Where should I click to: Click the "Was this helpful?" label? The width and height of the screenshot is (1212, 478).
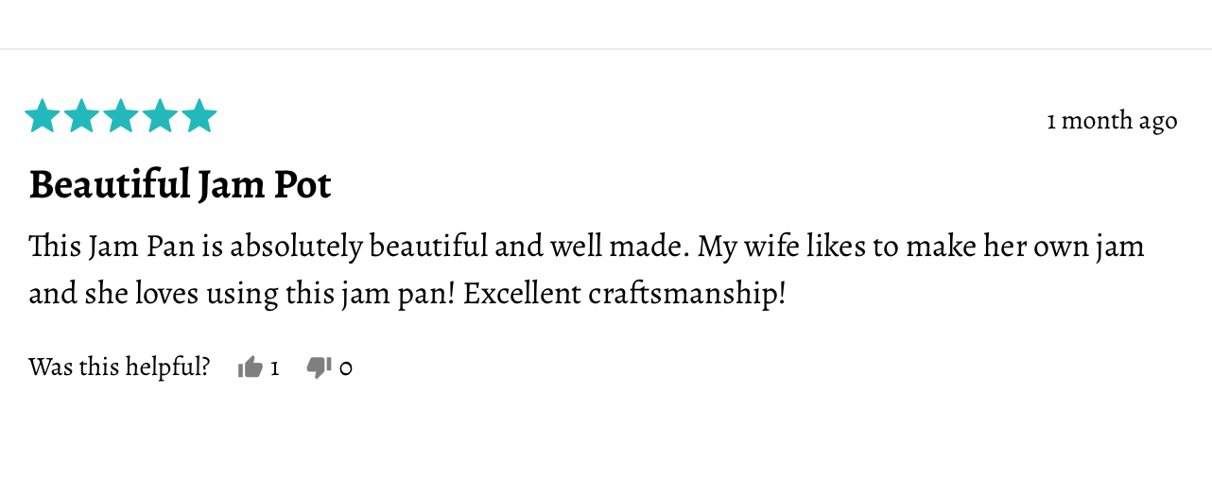pyautogui.click(x=119, y=367)
